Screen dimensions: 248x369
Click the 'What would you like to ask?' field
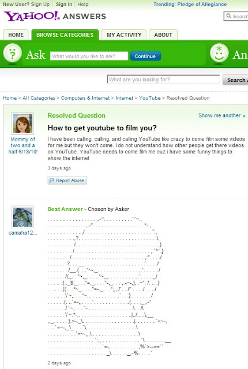coord(89,56)
